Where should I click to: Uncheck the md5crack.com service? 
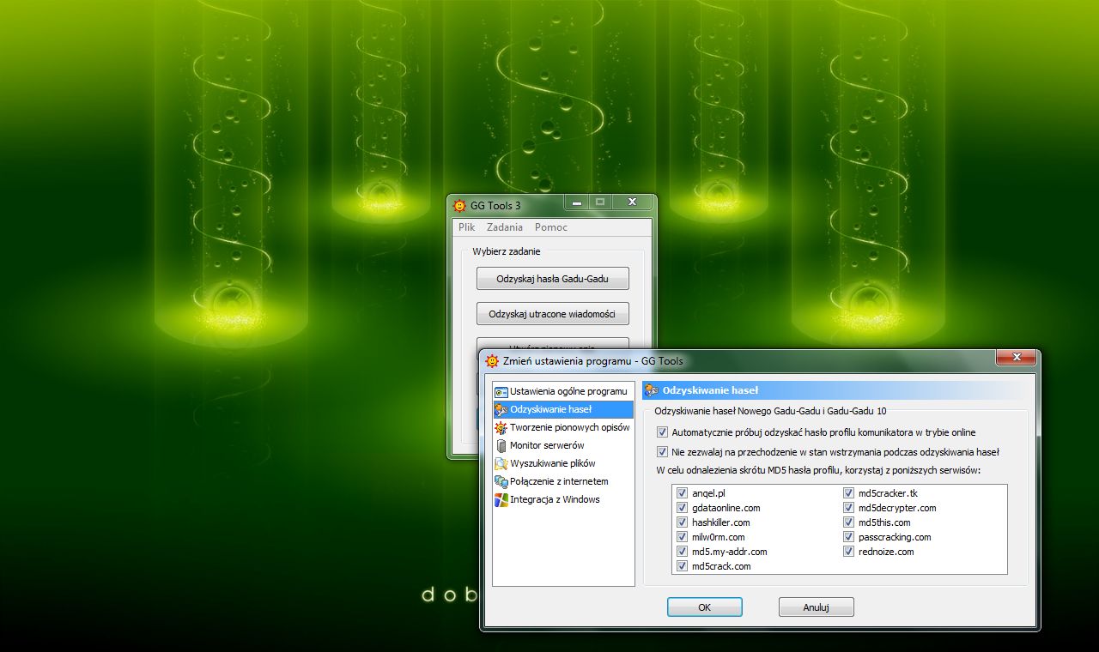682,566
